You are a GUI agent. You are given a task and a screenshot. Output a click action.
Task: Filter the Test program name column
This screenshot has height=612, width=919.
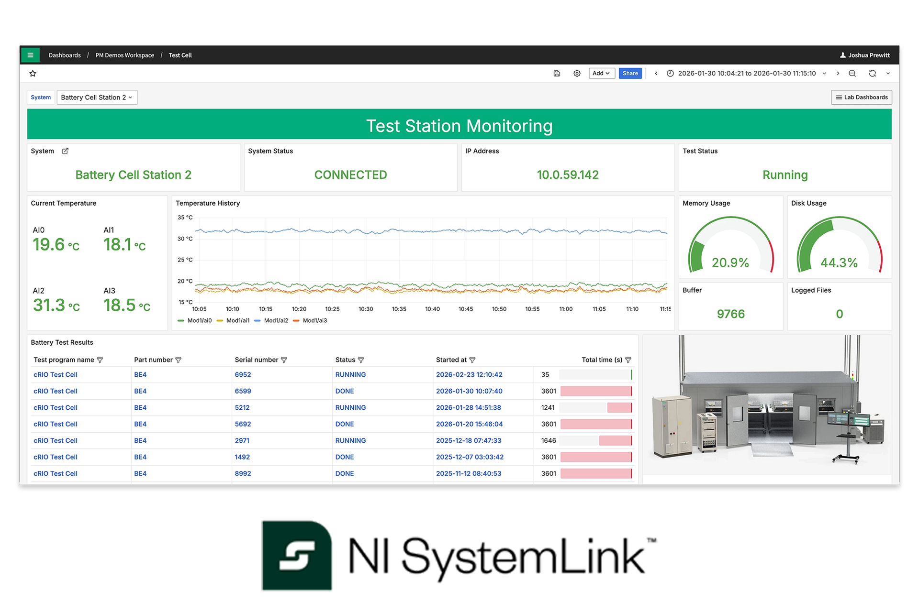[100, 360]
